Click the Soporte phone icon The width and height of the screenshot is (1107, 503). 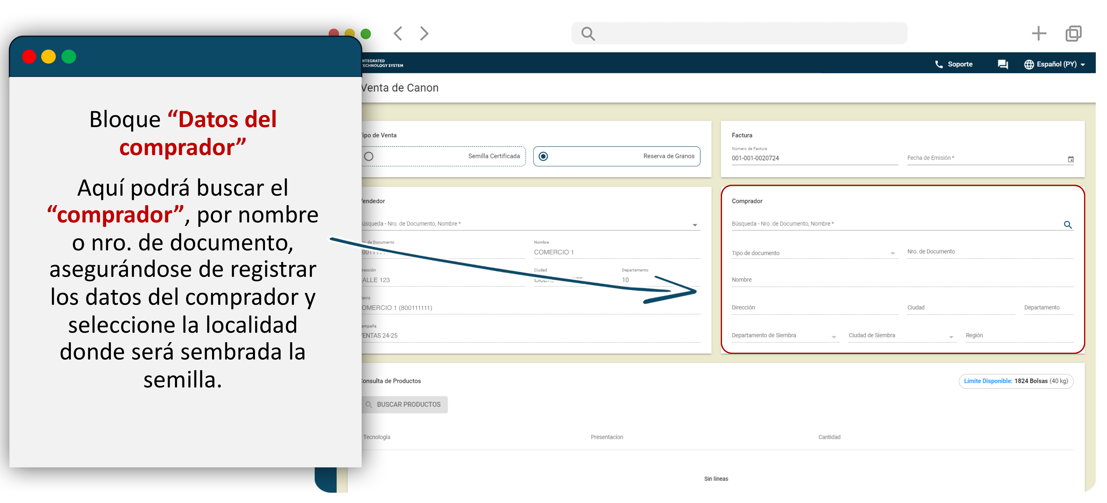[x=938, y=64]
